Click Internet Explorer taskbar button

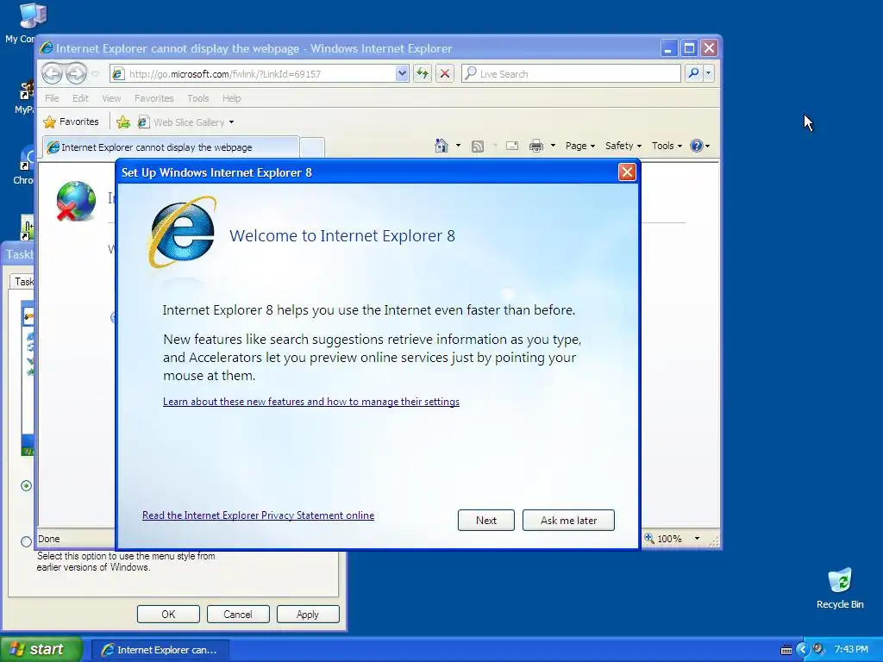(160, 650)
